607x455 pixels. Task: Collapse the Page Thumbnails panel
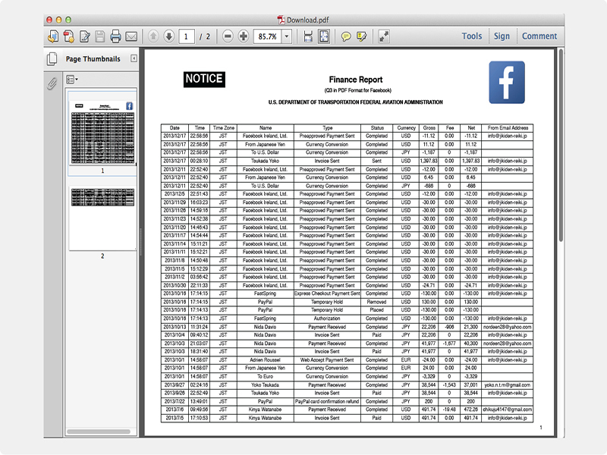(x=134, y=58)
